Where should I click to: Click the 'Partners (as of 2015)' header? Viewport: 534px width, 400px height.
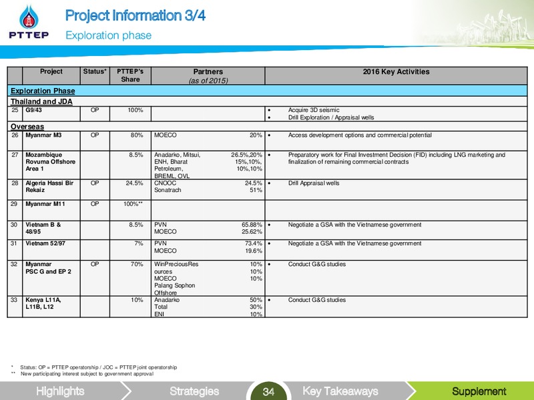click(208, 76)
